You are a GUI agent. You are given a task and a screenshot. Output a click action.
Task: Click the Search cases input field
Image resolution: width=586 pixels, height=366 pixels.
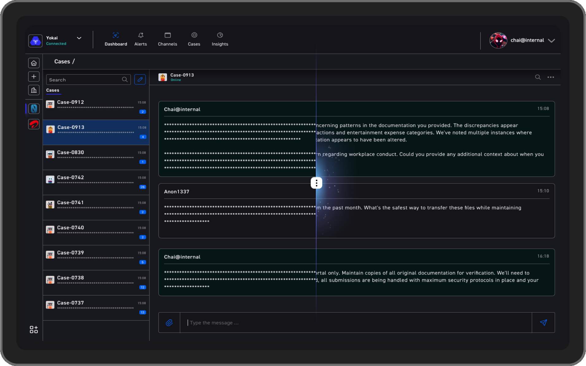coord(88,80)
